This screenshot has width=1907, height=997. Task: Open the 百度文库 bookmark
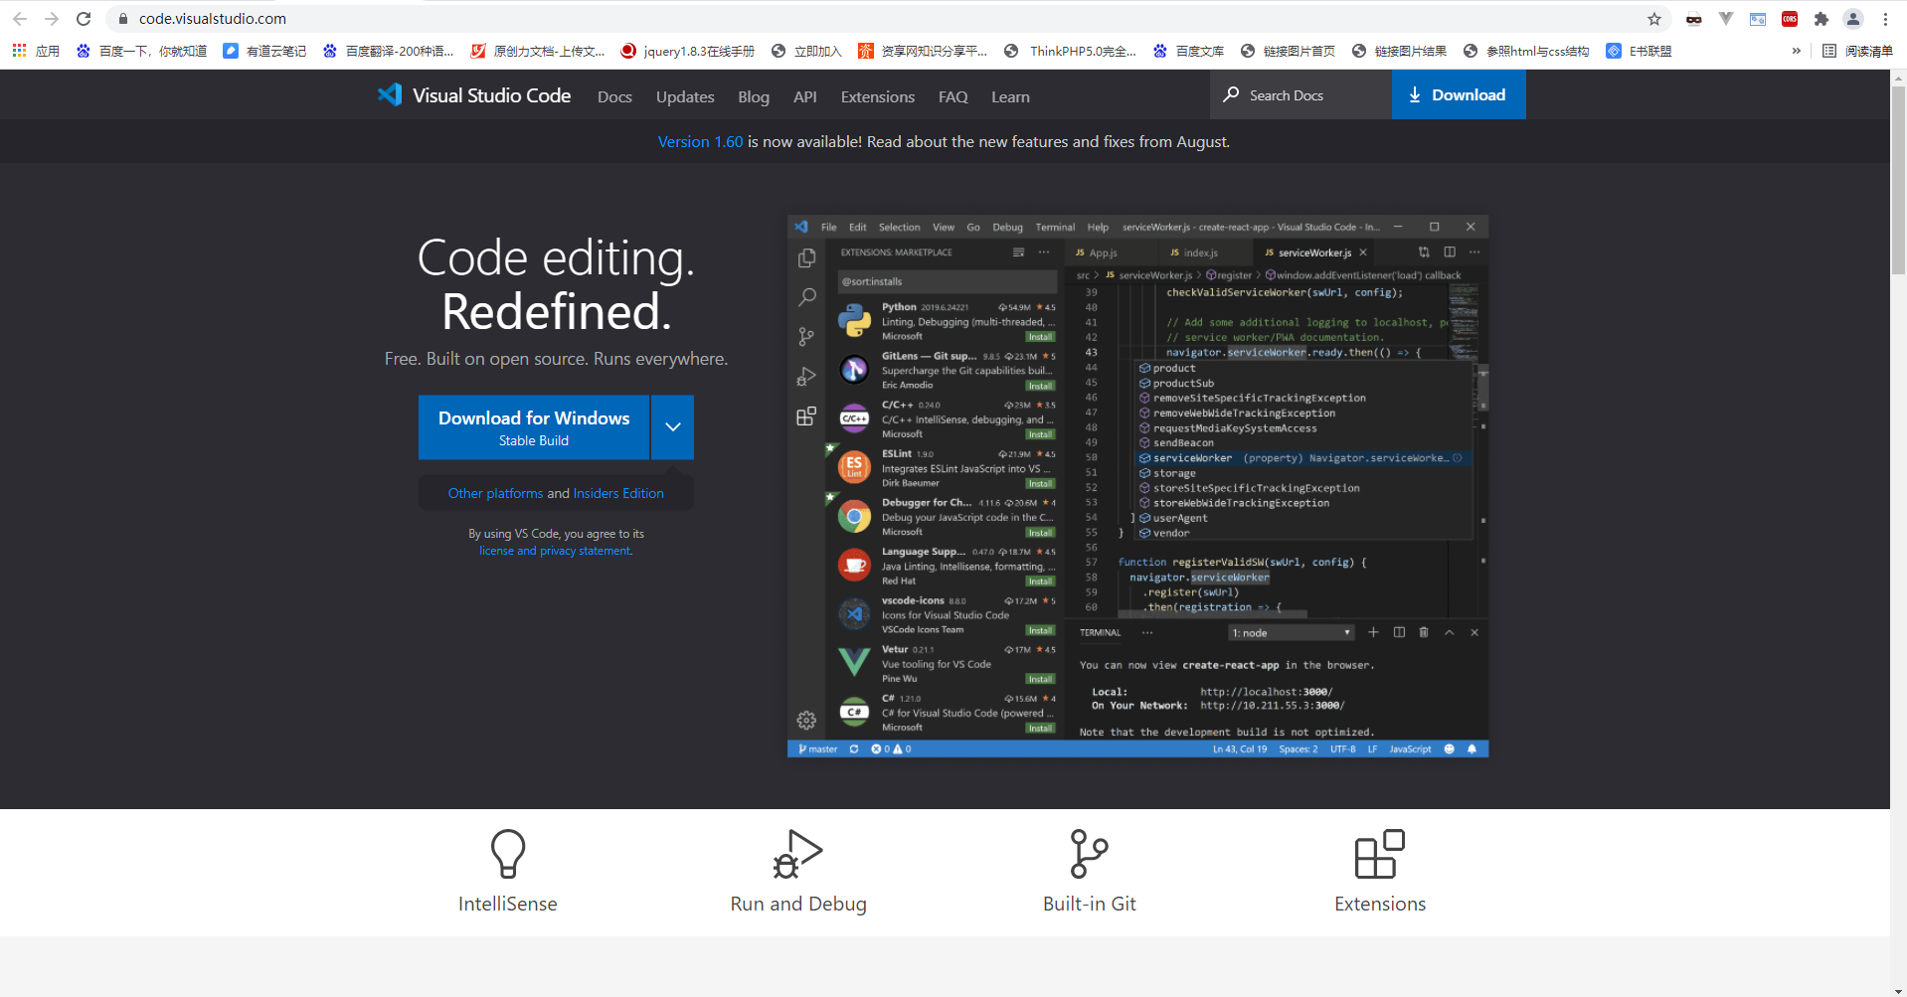pyautogui.click(x=1188, y=51)
